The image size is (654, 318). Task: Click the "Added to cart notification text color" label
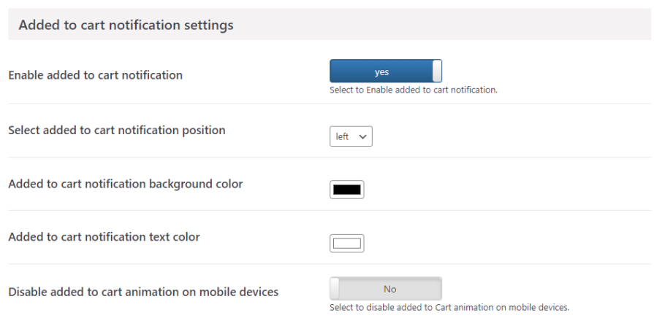coord(104,237)
